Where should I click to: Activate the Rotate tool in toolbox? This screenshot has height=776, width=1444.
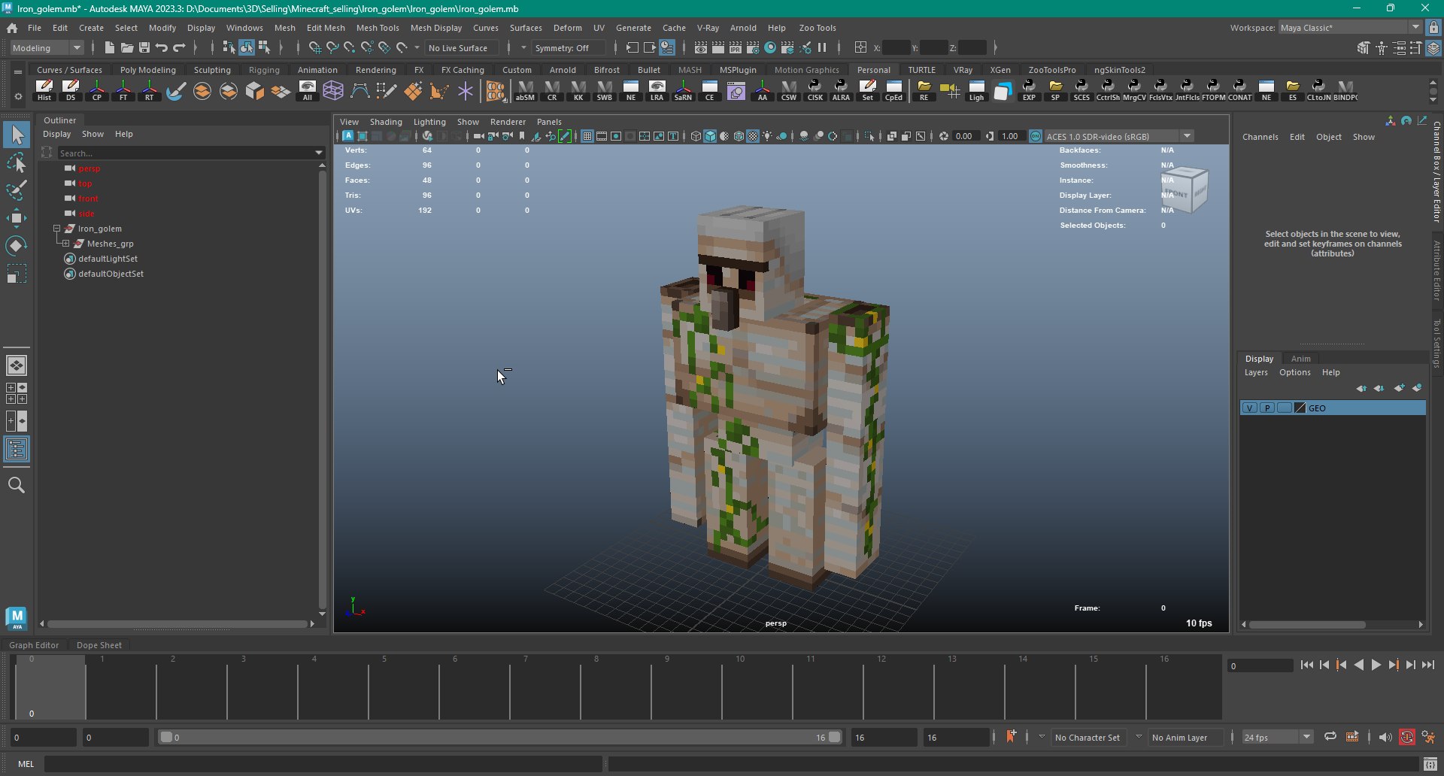[x=17, y=246]
